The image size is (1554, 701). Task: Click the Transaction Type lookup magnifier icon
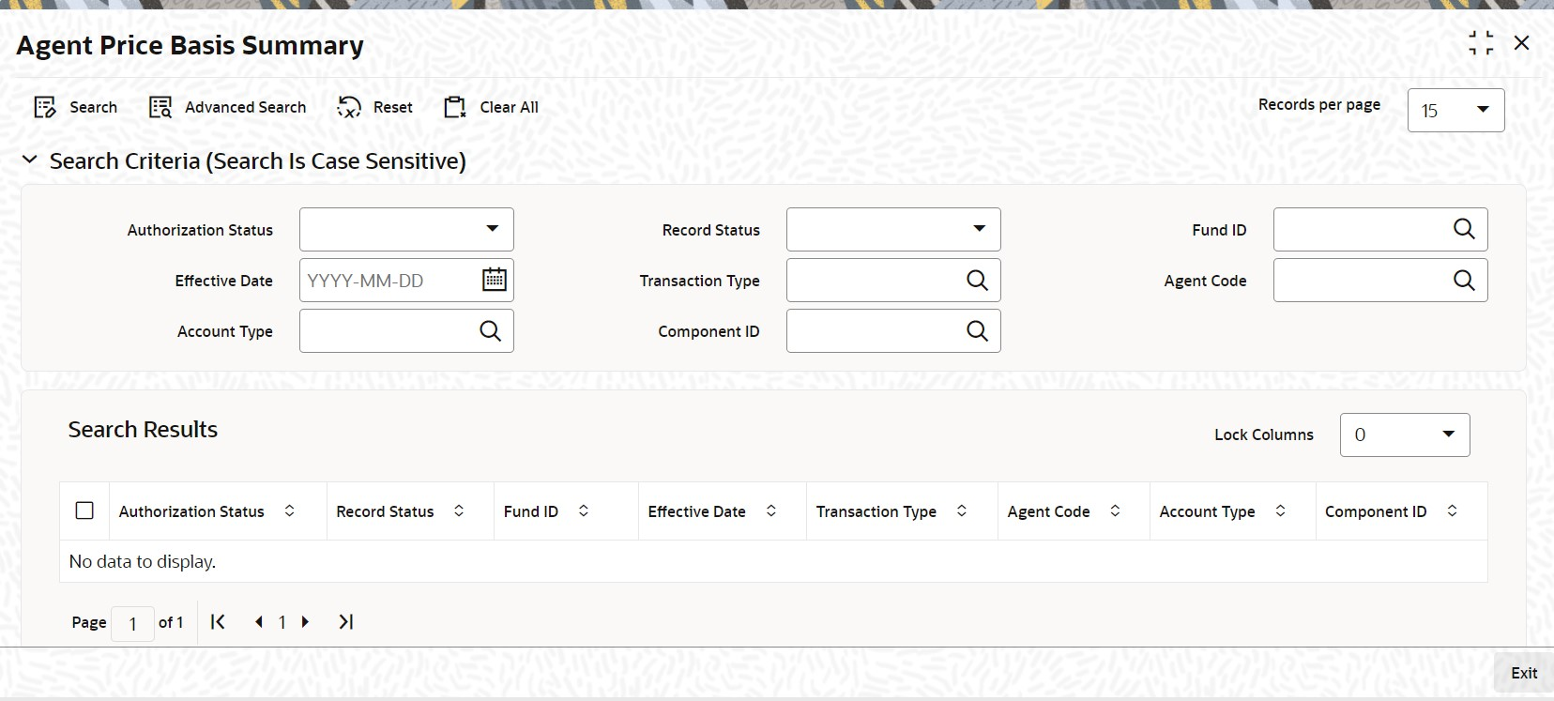(x=977, y=280)
